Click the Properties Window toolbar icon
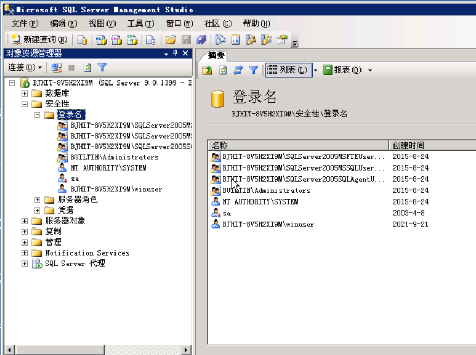 [282, 40]
